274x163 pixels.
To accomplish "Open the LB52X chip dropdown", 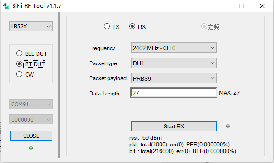I will [31, 26].
